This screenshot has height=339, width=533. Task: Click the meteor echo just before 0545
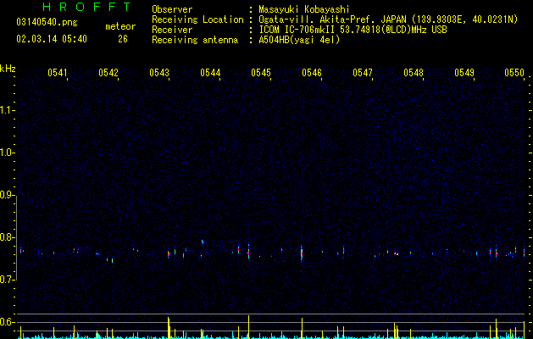(248, 252)
